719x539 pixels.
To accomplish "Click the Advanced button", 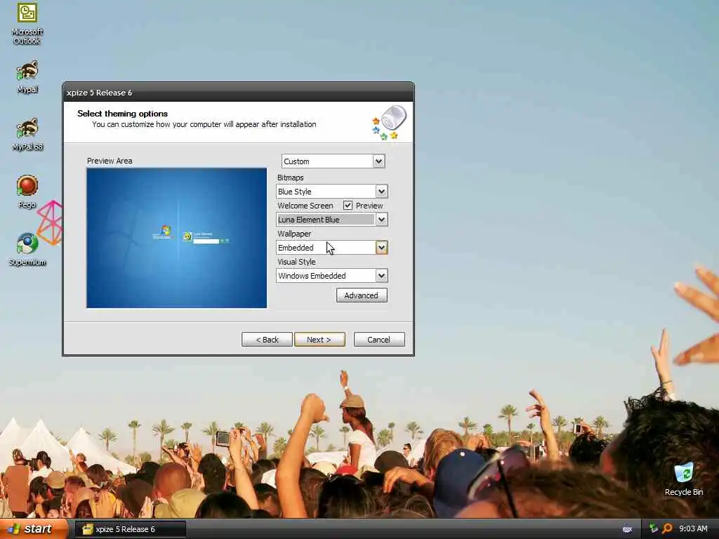I will coord(362,295).
